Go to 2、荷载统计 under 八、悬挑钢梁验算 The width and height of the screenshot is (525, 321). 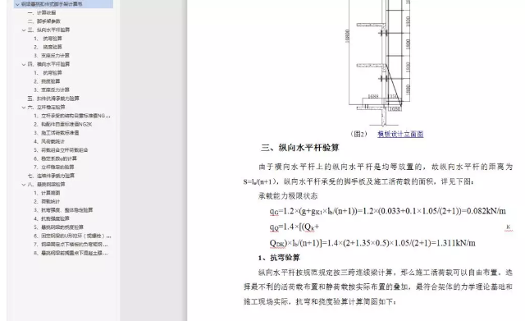coord(47,201)
